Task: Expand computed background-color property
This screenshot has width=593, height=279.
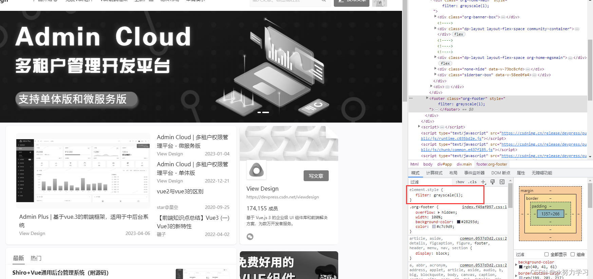Action: pos(516,264)
